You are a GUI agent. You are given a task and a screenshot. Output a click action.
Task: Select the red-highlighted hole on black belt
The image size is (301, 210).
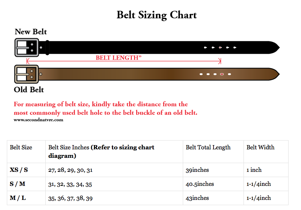[x=220, y=47]
